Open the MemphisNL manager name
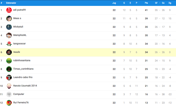Screen dimensions: 176x107 pyautogui.click(x=20, y=35)
